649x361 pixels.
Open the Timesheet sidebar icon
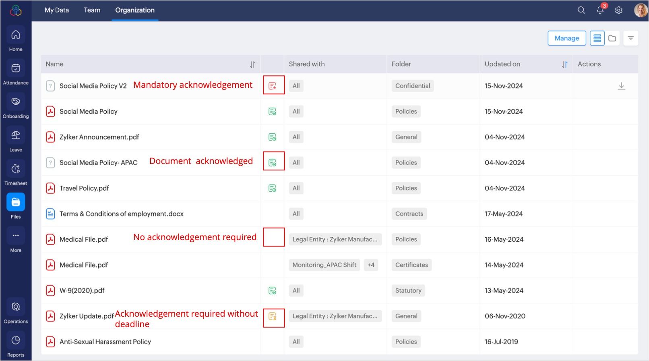16,169
